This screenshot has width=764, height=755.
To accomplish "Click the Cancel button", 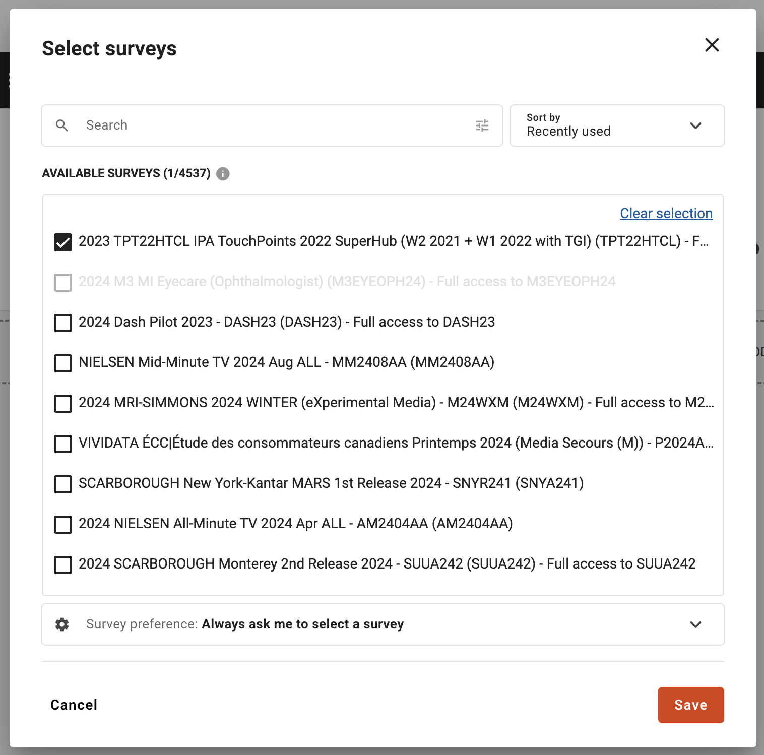I will point(74,705).
